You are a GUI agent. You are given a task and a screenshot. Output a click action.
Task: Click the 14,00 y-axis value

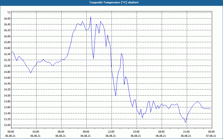[x=7, y=95]
